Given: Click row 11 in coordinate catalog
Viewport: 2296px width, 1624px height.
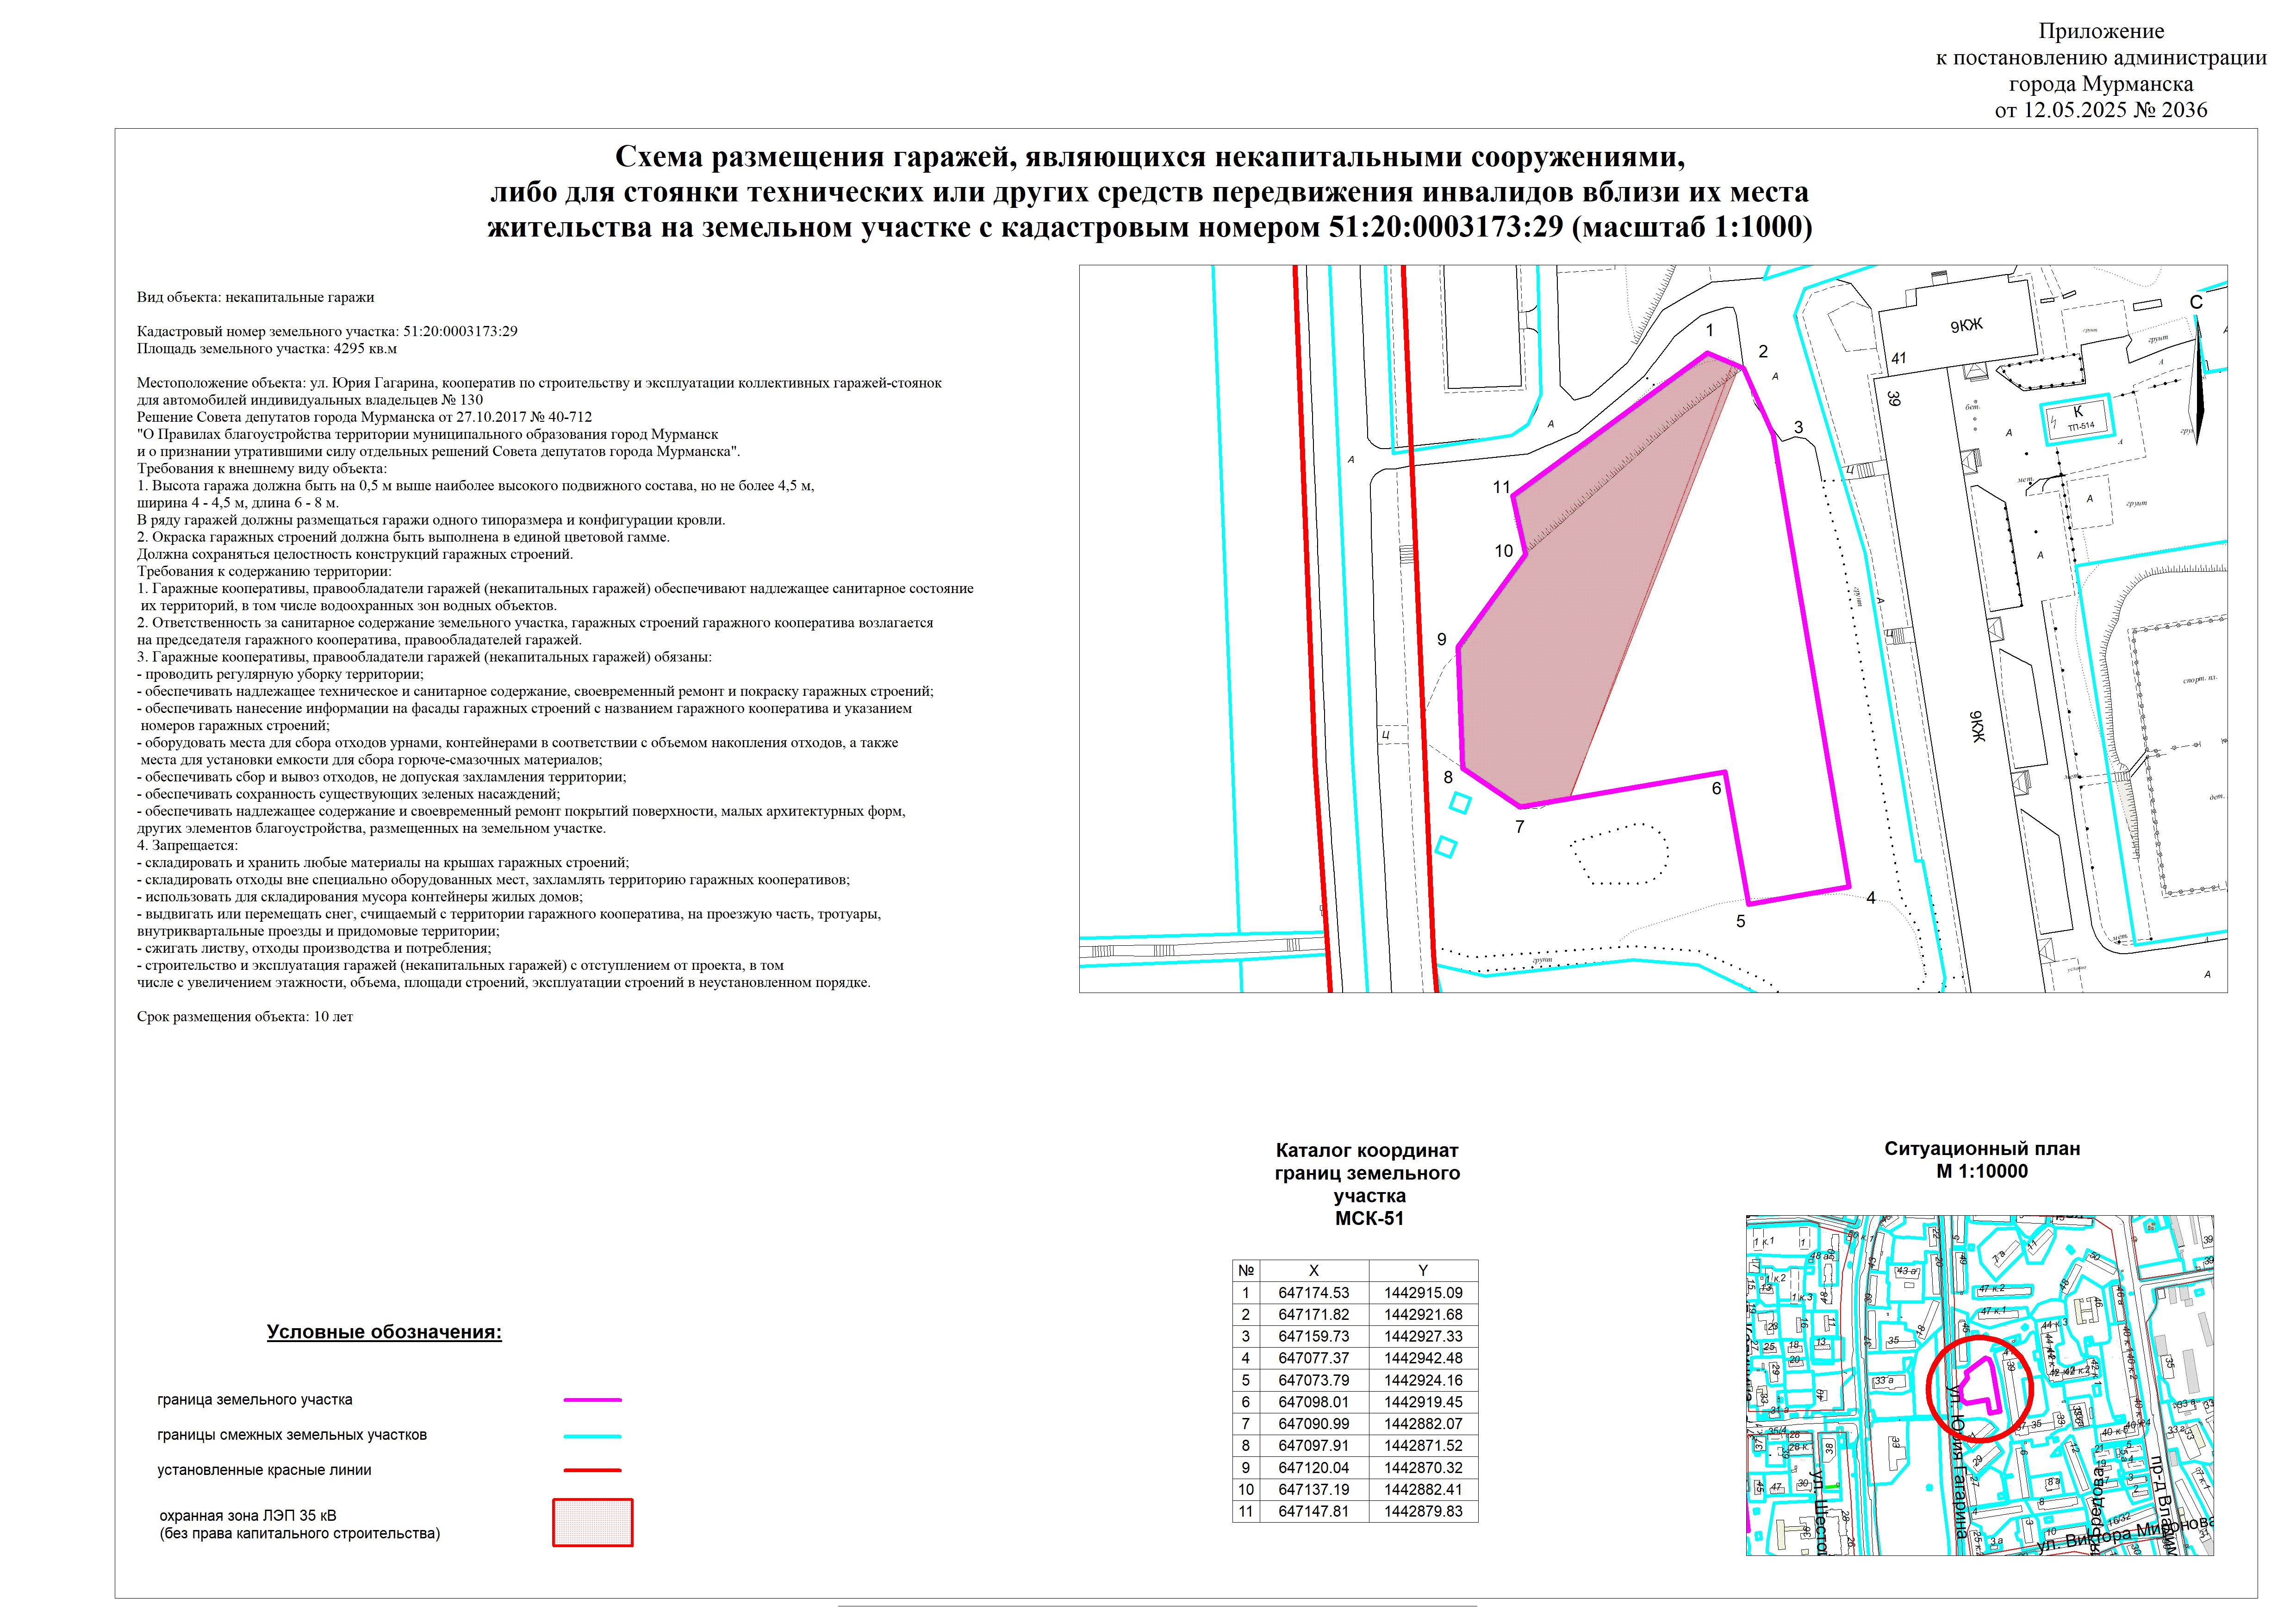Looking at the screenshot, I should (x=1355, y=1511).
